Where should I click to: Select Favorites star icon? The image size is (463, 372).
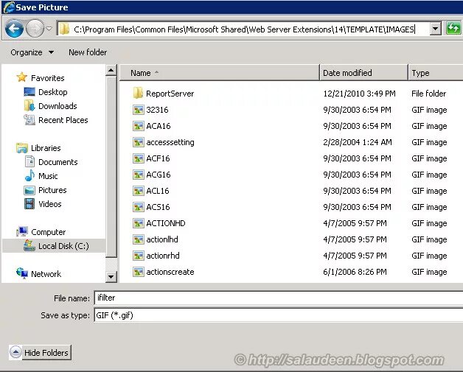click(21, 77)
